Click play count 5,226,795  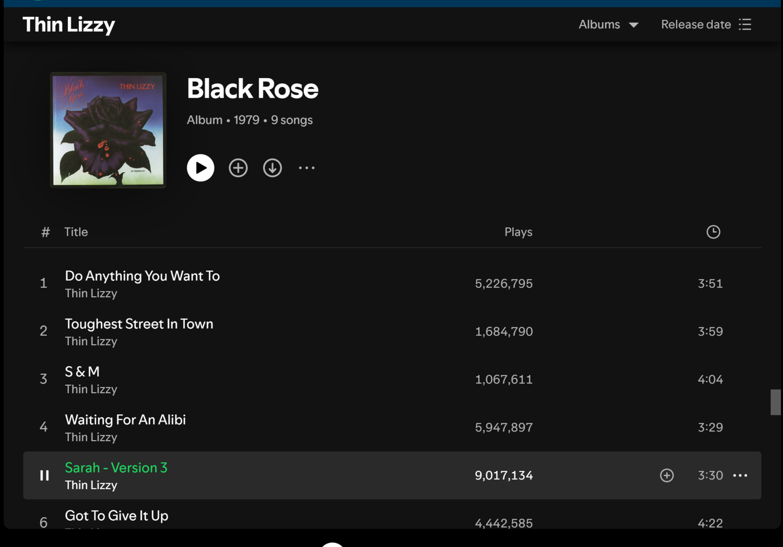(504, 283)
